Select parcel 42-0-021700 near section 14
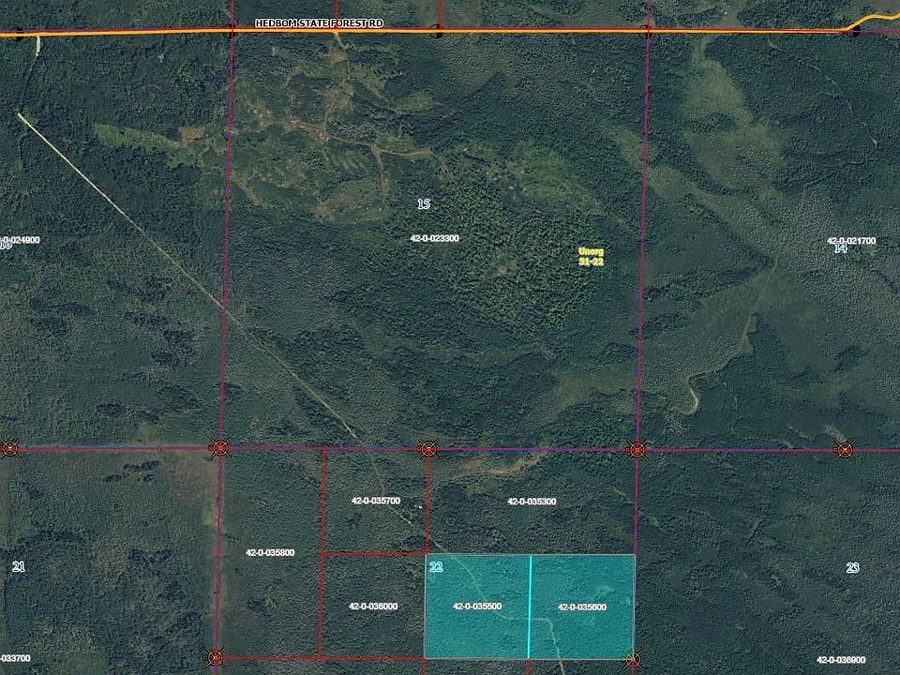The height and width of the screenshot is (675, 900). (851, 239)
